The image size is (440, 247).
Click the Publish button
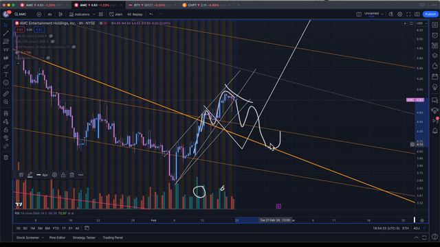pos(430,14)
